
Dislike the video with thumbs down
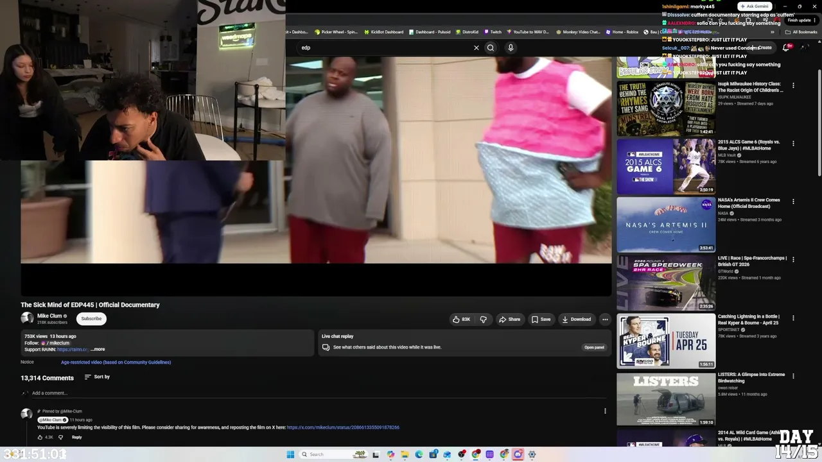(484, 319)
